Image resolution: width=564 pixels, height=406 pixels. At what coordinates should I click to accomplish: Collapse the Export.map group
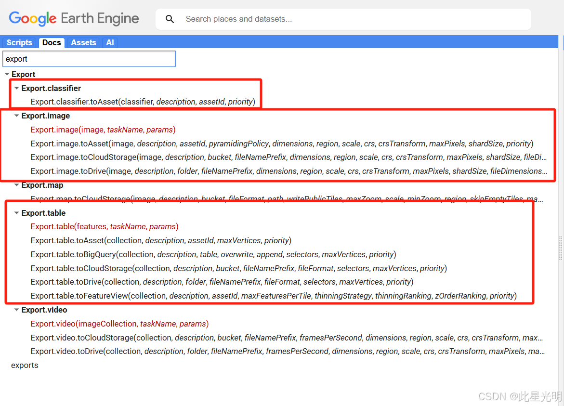point(16,185)
